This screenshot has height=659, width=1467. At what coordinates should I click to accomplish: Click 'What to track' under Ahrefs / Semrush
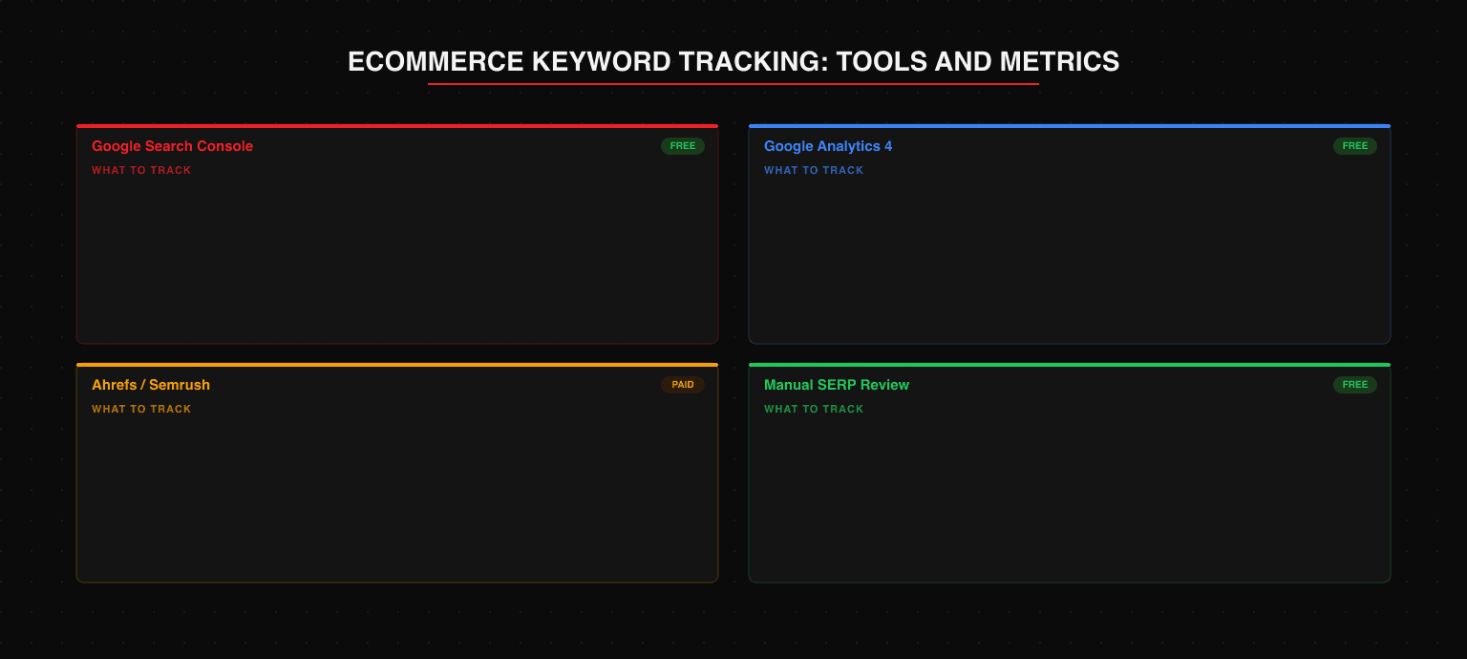pos(141,409)
